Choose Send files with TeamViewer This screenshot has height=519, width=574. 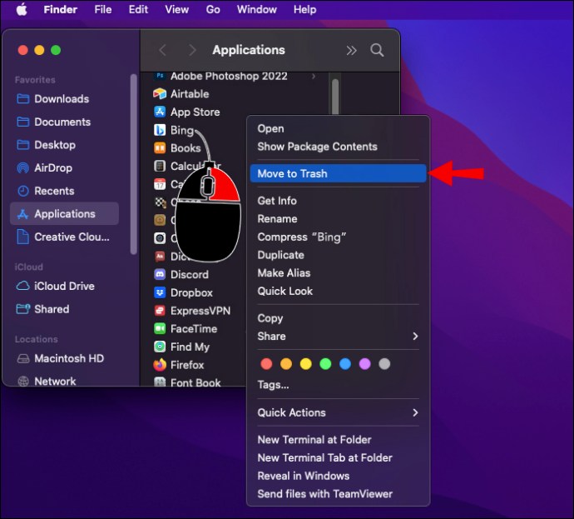(324, 494)
